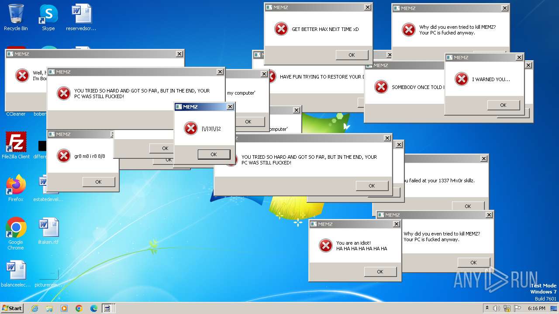Viewport: 559px width, 314px height.
Task: Click the SOMEBODY ONCE TOLD message text
Action: click(418, 87)
